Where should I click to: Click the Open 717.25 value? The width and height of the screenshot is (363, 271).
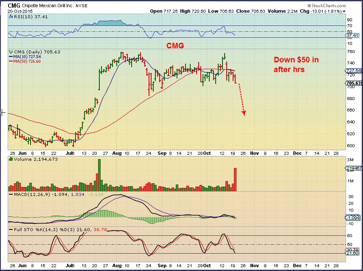(164, 11)
